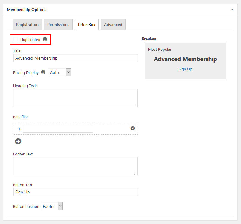This screenshot has height=224, width=241.
Task: Collapse the Membership Options panel
Action: 232,10
